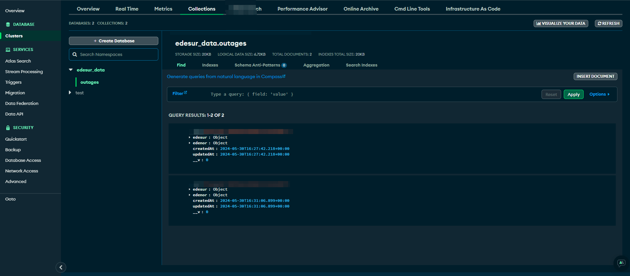The height and width of the screenshot is (276, 630).
Task: Open Atlas Search in the sidebar
Action: pos(18,61)
